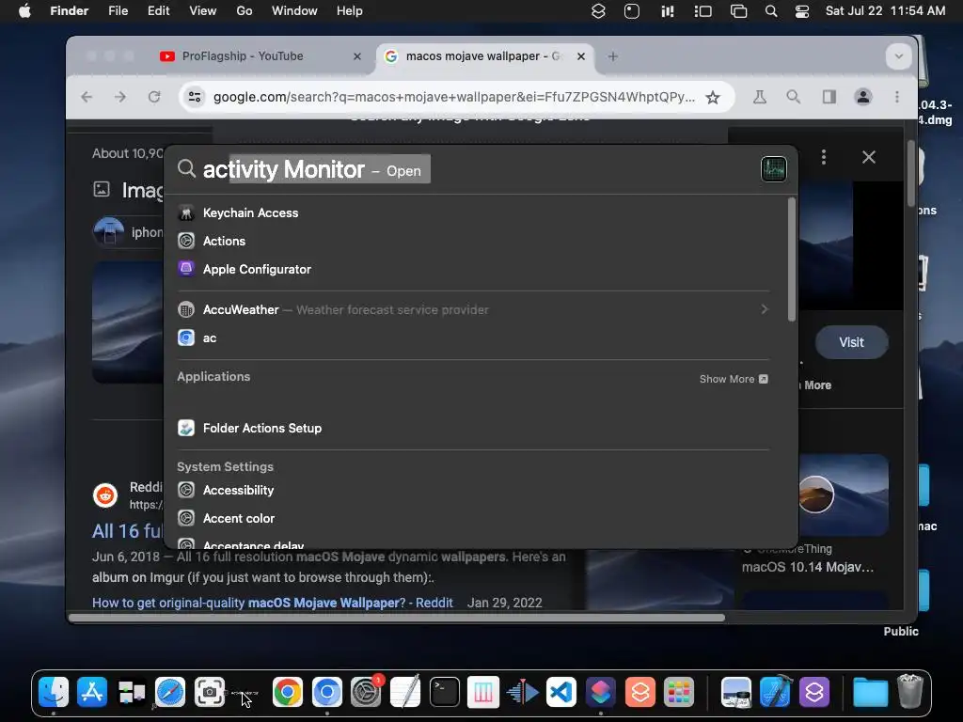
Task: Open System Settings gear with badge
Action: 366,692
